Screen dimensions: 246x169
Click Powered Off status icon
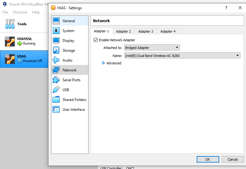click(19, 61)
